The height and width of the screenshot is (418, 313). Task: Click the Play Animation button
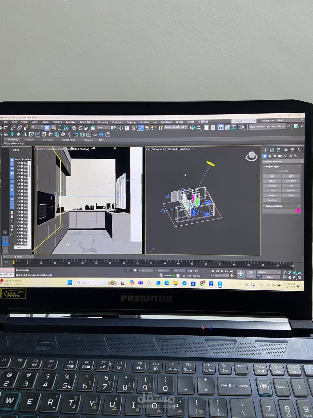click(222, 271)
